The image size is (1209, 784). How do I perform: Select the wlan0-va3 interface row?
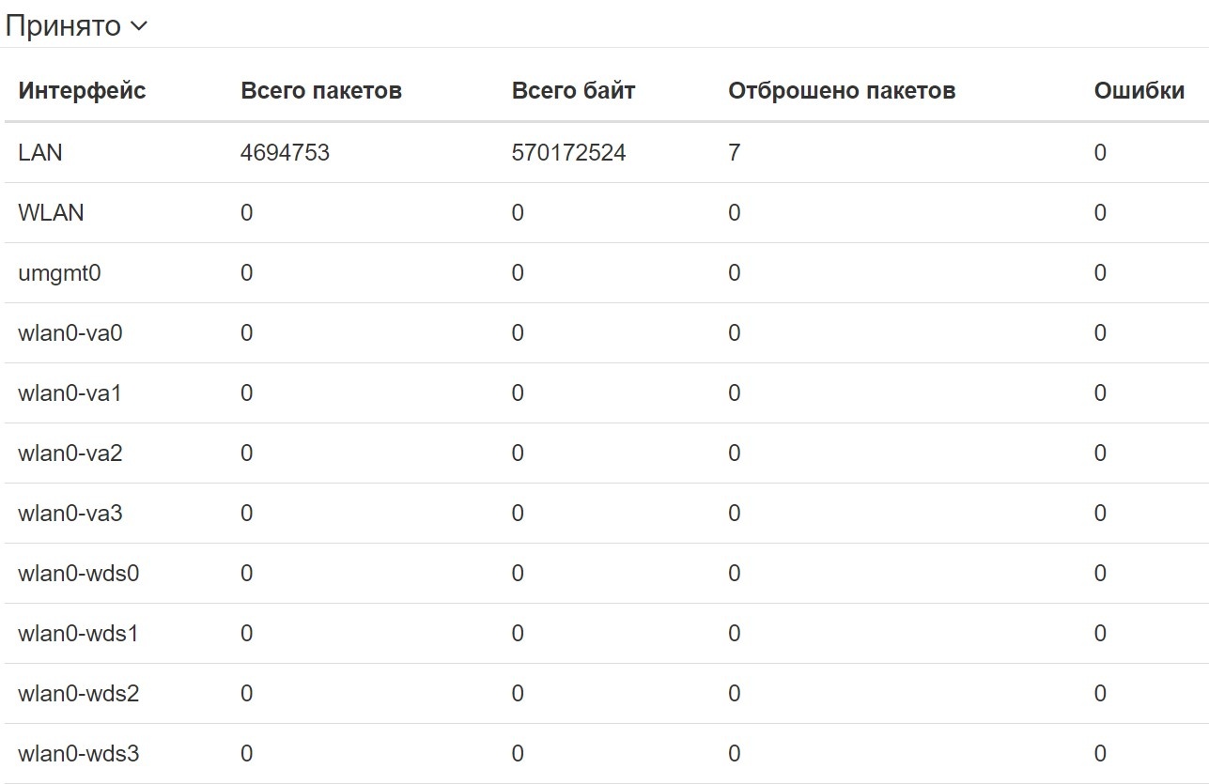[x=70, y=514]
